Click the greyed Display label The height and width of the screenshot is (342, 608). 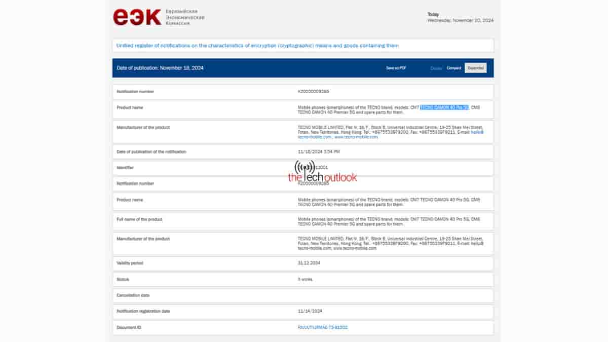point(436,68)
